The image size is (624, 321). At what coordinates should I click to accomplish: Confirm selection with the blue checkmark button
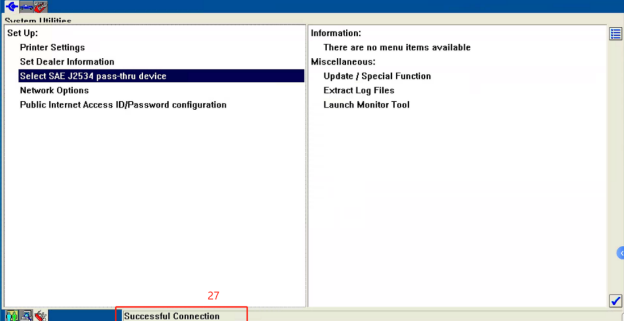tap(615, 301)
